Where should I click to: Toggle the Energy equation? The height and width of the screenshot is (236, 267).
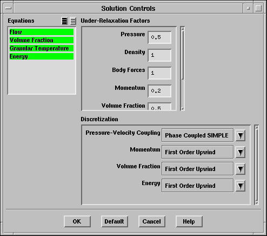point(42,56)
